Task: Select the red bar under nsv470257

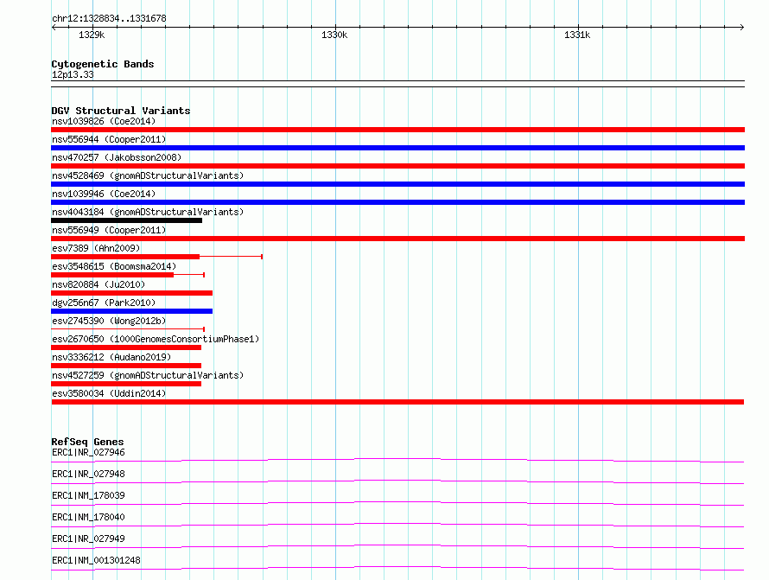Action: pyautogui.click(x=397, y=166)
